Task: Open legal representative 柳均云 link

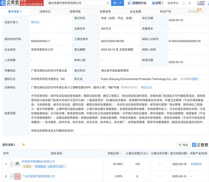Action: coord(35,22)
